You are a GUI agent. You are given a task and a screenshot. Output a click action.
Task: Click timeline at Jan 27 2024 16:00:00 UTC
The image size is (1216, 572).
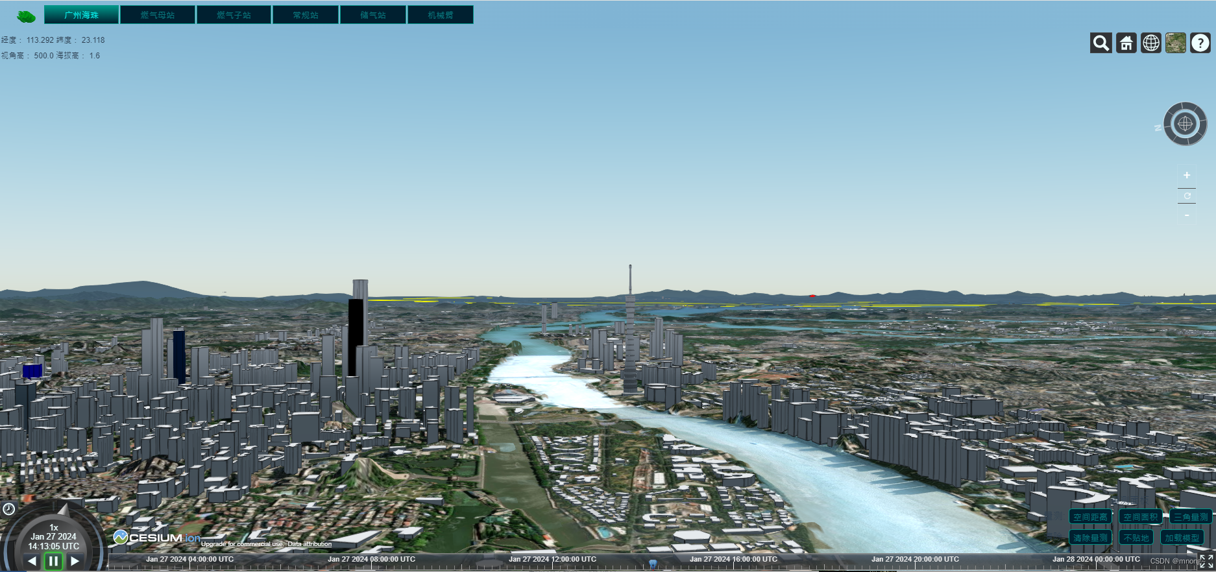[x=733, y=559]
